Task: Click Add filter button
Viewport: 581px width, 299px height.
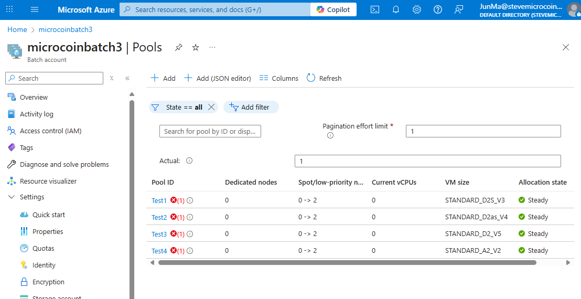Action: coord(251,107)
